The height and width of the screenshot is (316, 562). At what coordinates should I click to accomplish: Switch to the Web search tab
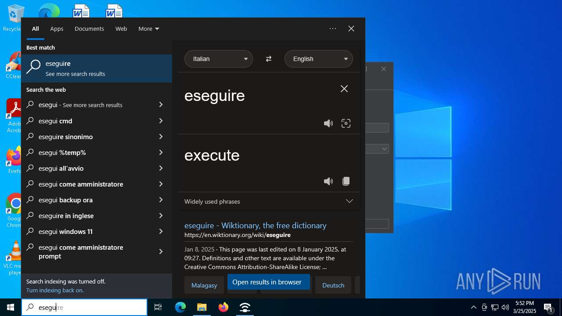[121, 29]
